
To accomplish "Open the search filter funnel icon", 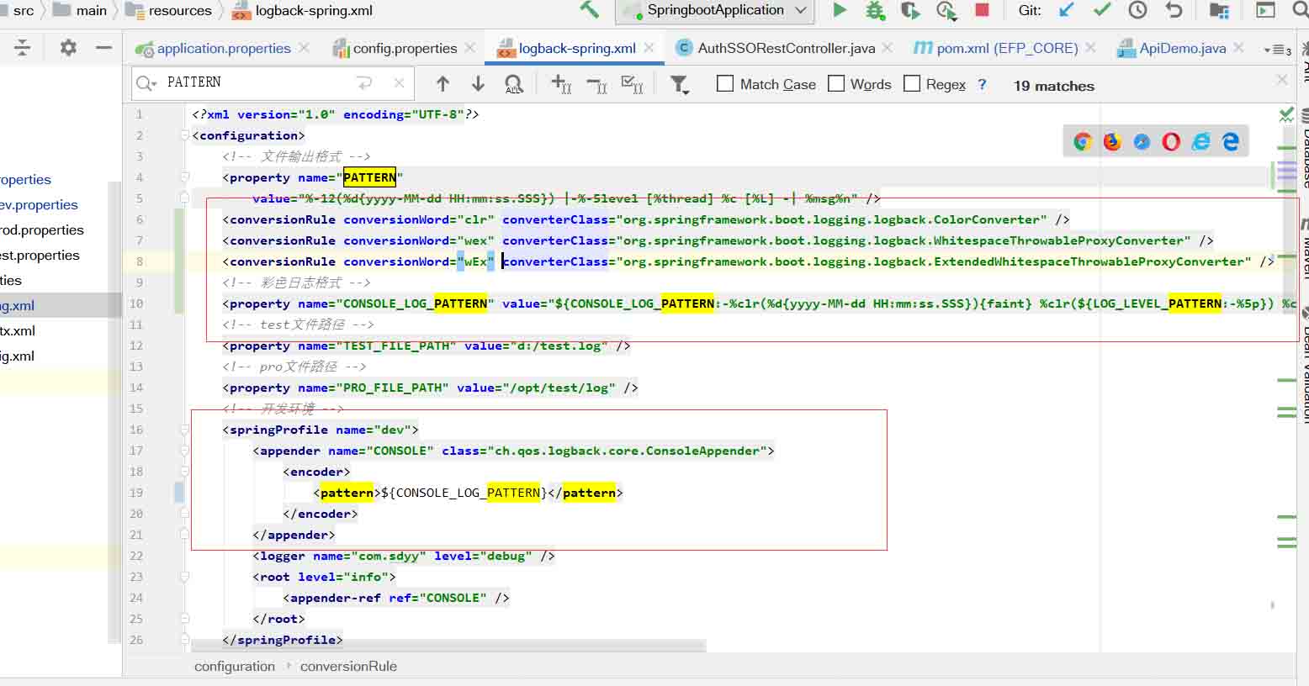I will point(679,84).
